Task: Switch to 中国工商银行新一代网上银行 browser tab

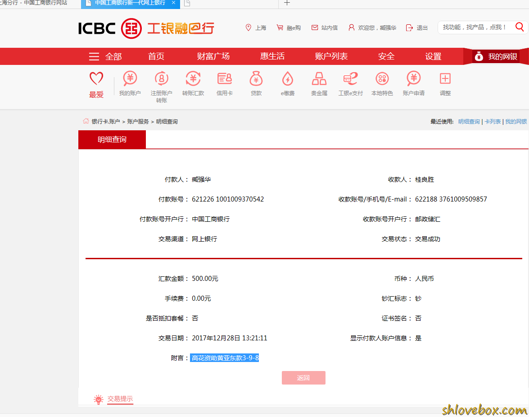Action: click(130, 3)
